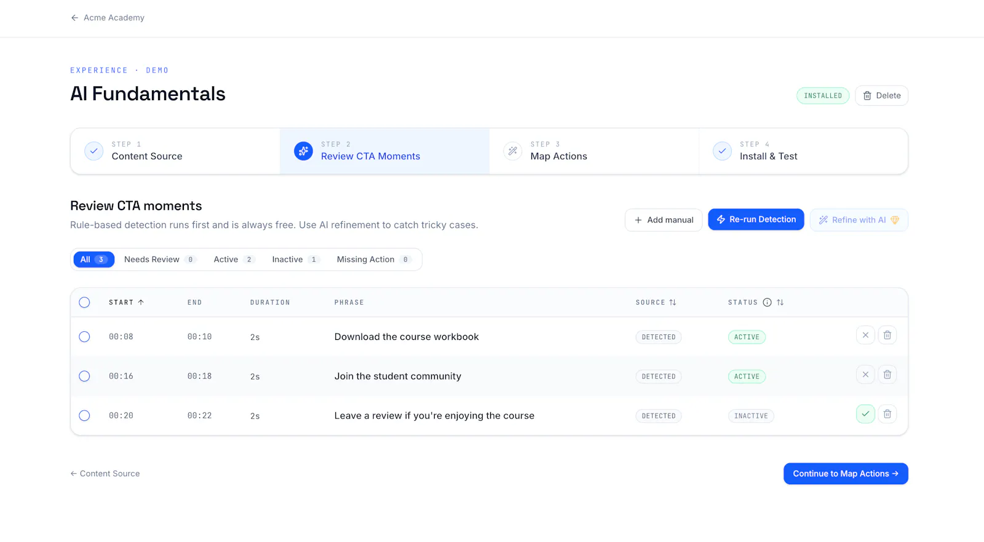Click the end time 00:18
The width and height of the screenshot is (984, 542).
[199, 376]
